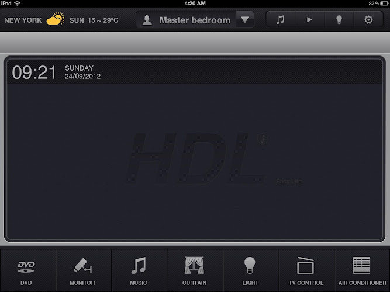
Task: Open the Curtain controls
Action: coord(195,271)
